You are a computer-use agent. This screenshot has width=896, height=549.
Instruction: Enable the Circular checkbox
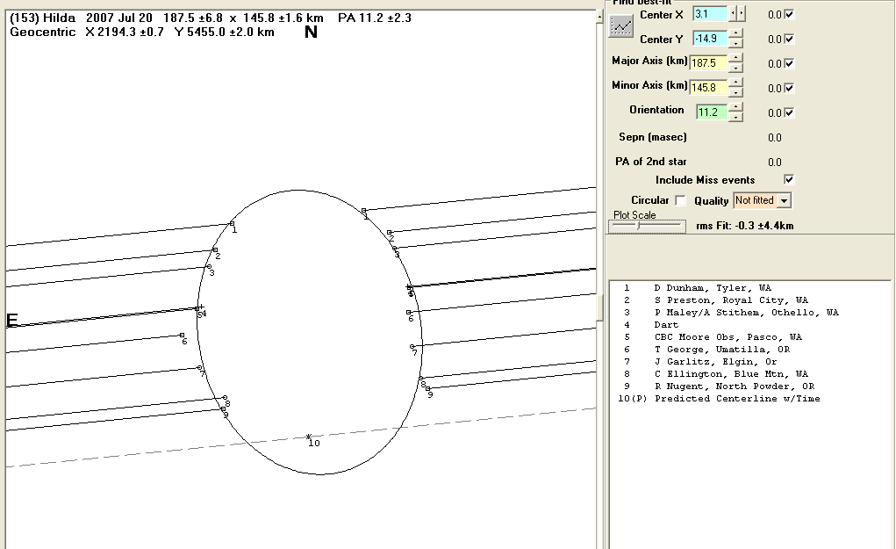point(680,201)
